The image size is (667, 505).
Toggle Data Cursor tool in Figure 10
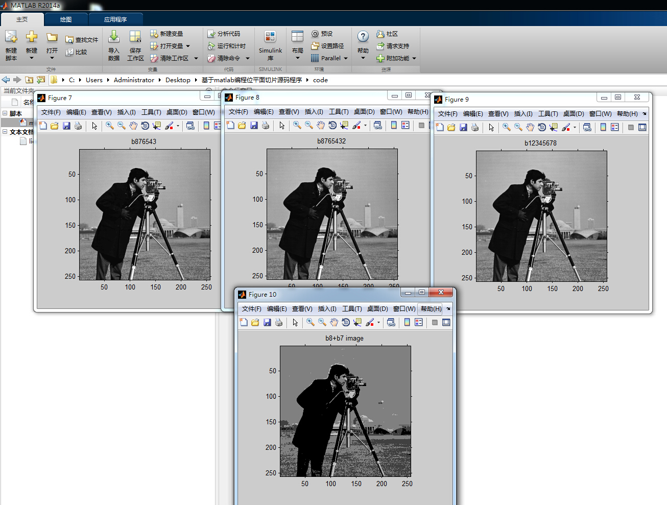tap(358, 322)
